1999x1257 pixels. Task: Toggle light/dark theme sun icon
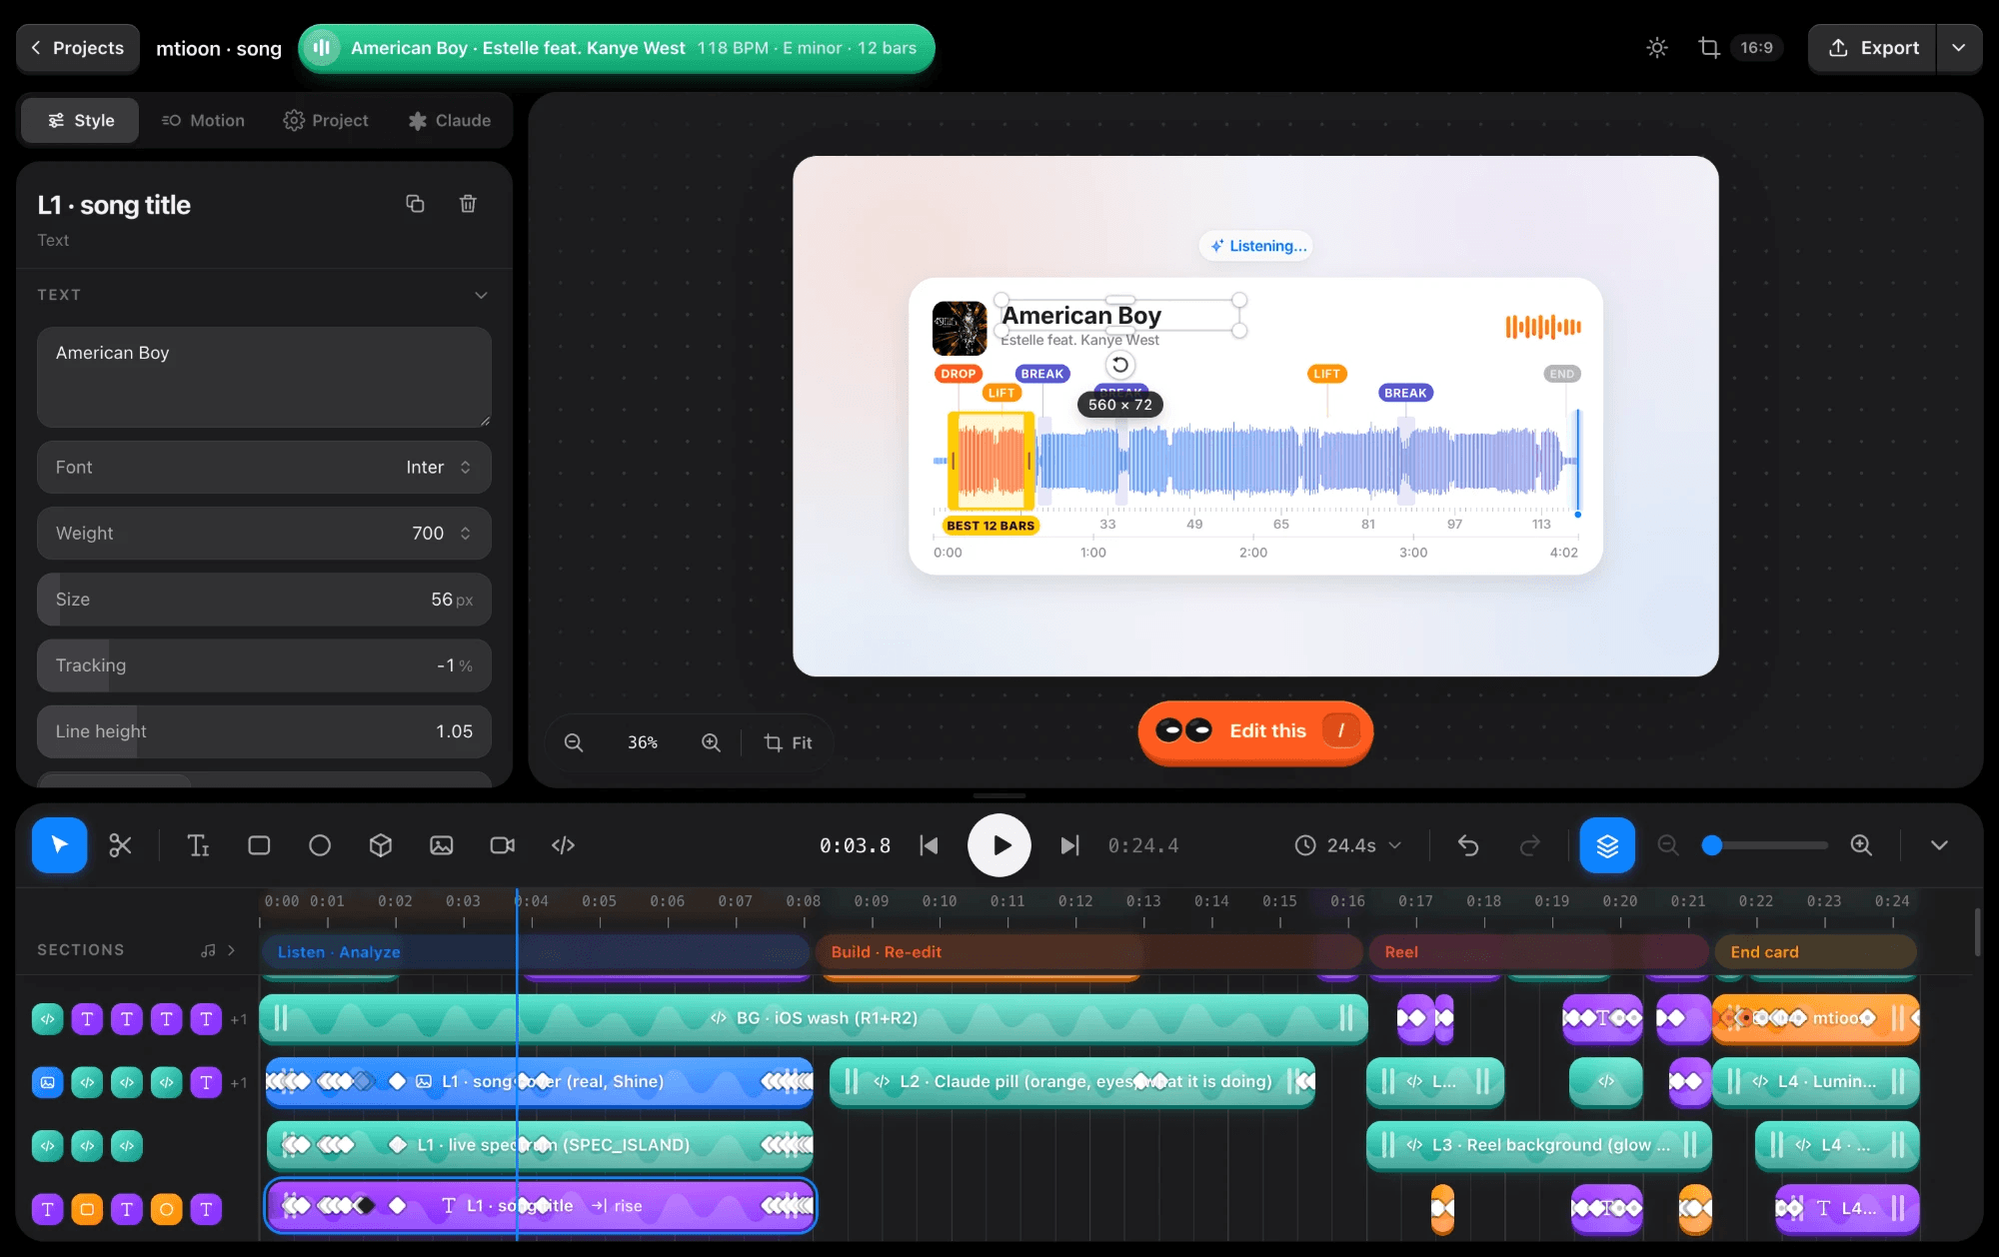[x=1657, y=48]
